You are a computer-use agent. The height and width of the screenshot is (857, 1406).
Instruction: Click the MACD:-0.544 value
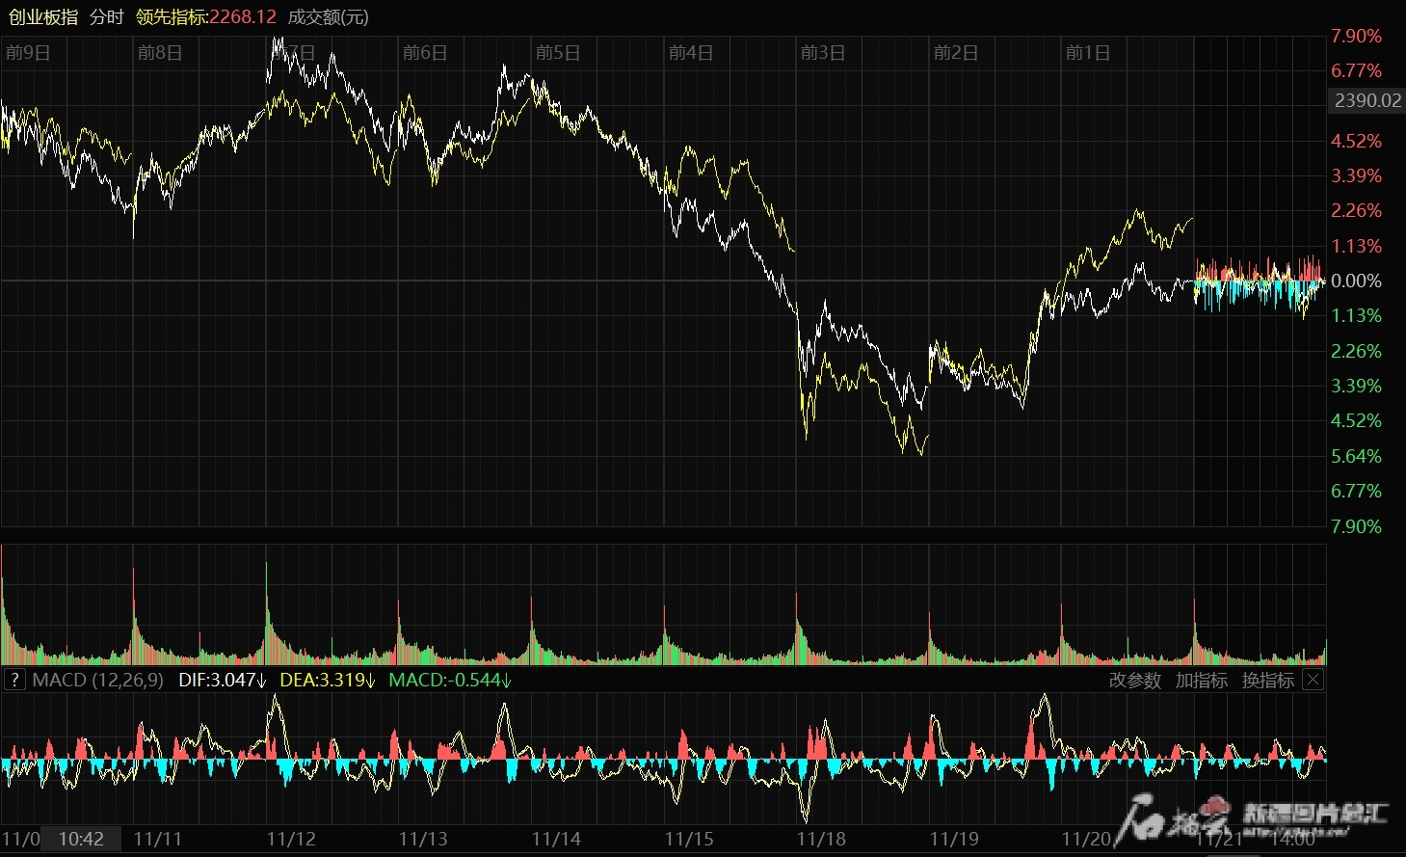coord(450,680)
